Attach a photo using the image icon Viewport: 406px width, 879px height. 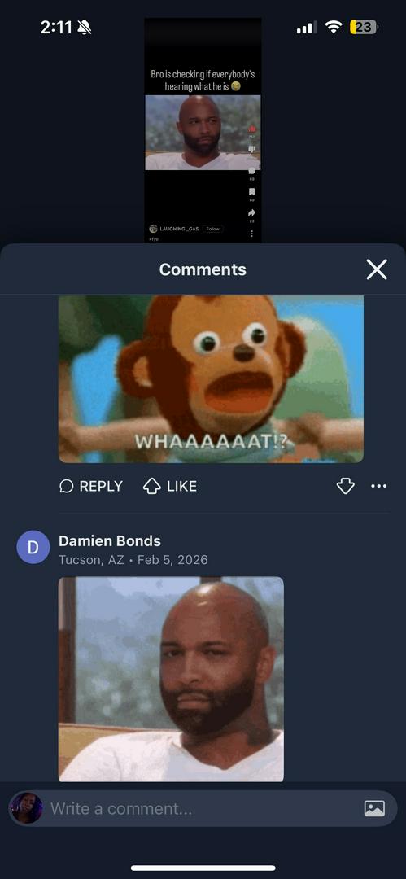[374, 808]
